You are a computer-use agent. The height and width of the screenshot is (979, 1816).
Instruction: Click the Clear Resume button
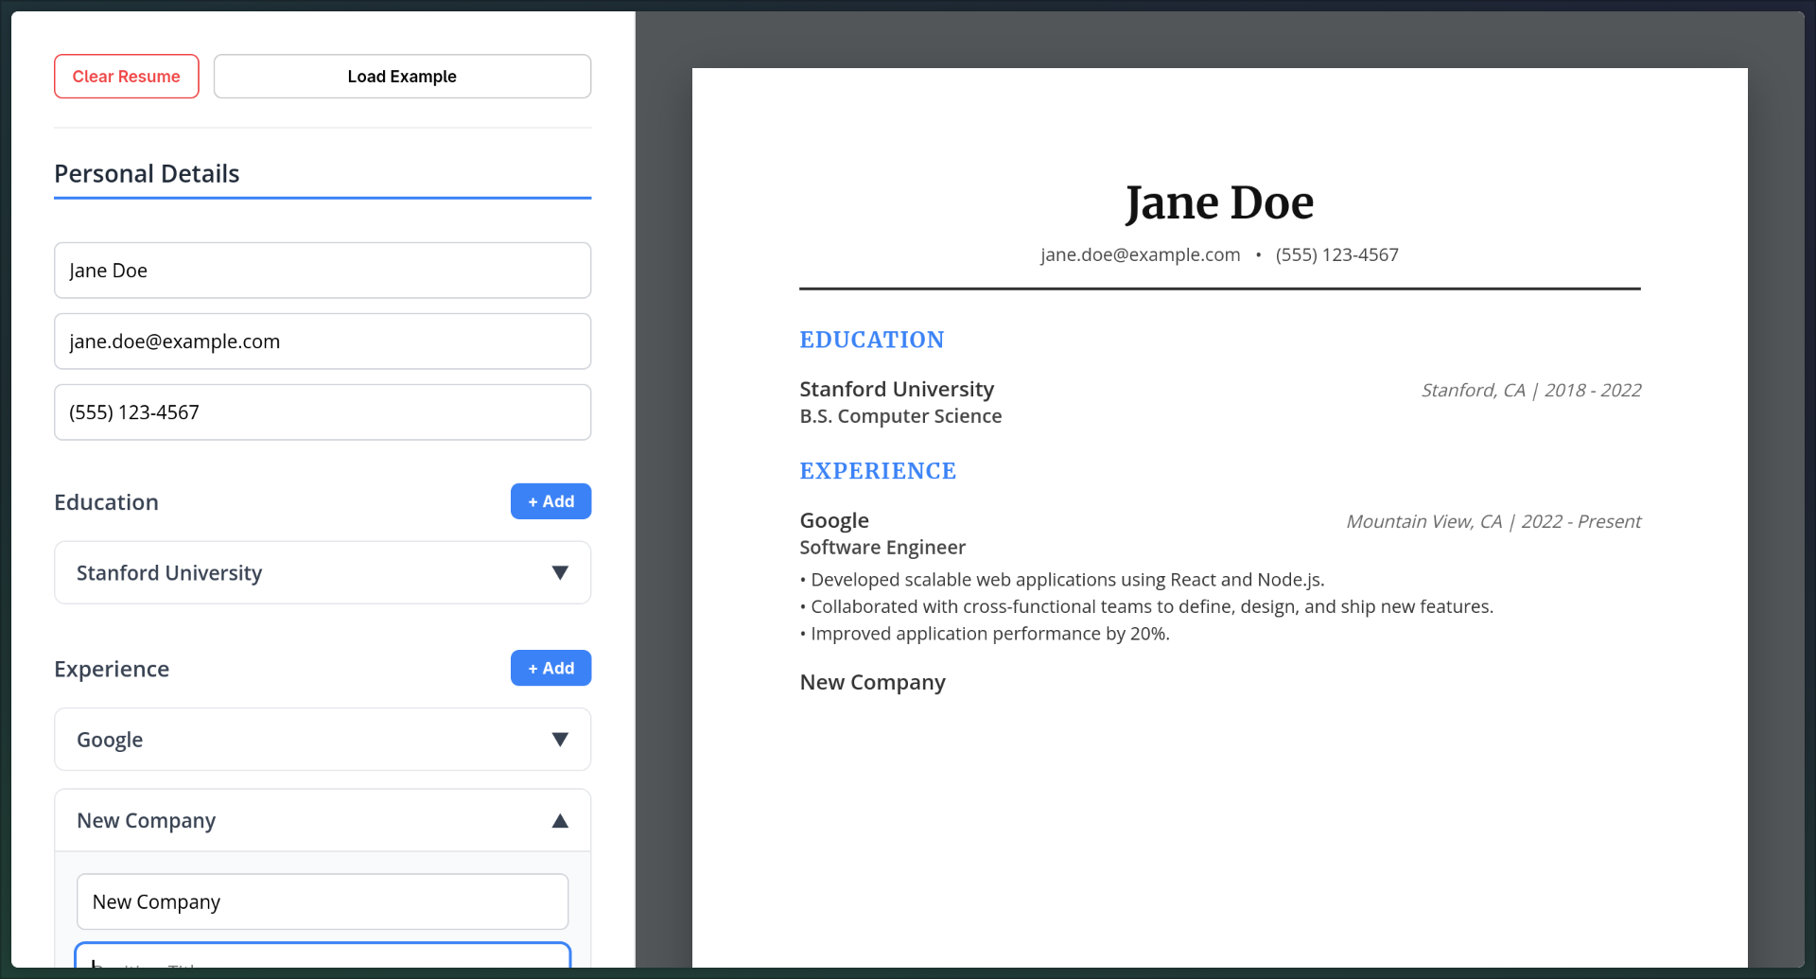(x=127, y=77)
